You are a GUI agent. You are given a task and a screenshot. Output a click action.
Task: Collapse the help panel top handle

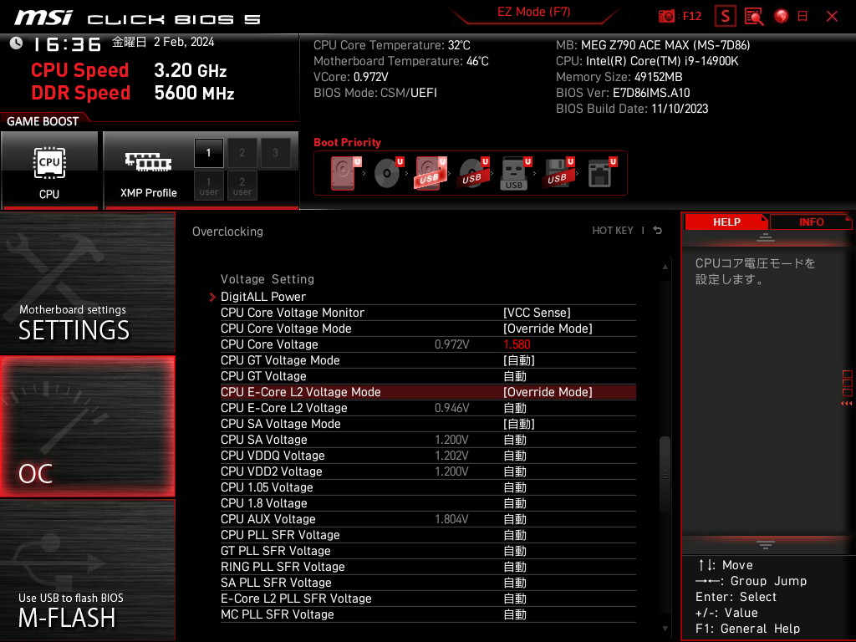tap(766, 237)
